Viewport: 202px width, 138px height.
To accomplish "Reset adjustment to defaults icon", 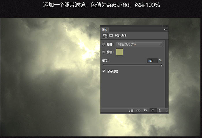I will 145,110.
